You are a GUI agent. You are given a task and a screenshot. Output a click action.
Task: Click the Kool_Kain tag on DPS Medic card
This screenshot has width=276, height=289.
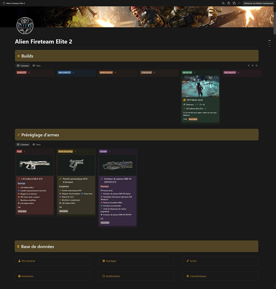(193, 119)
